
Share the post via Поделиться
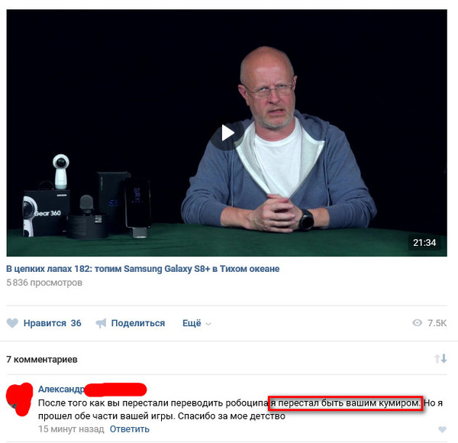138,323
